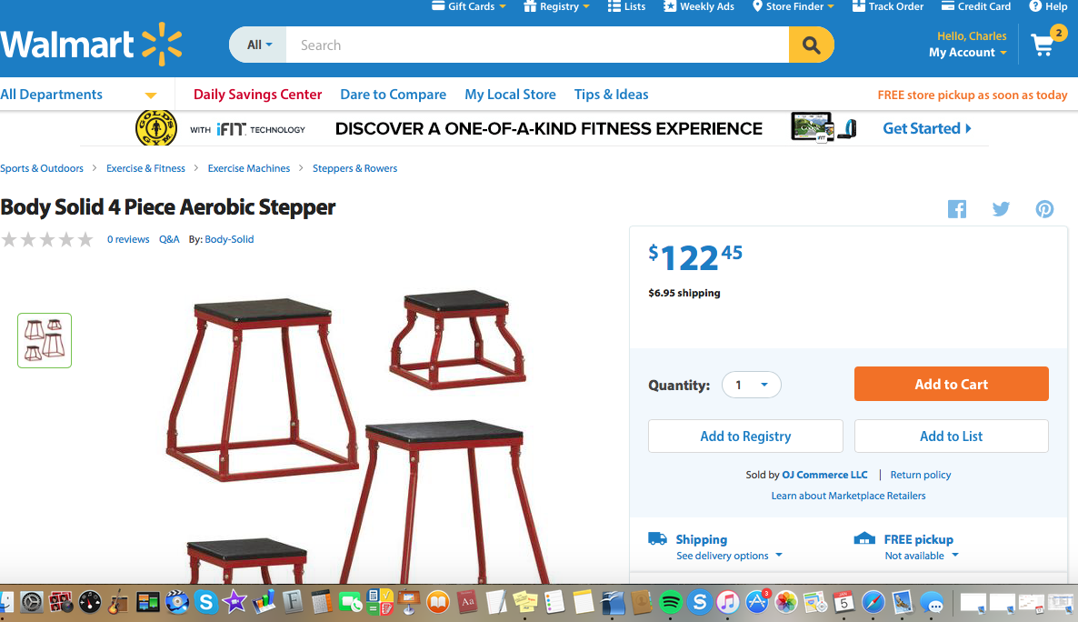The image size is (1078, 622).
Task: Expand the Quantity dropdown
Action: [x=752, y=385]
